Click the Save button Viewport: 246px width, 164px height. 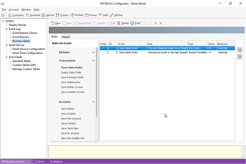pyautogui.click(x=67, y=23)
